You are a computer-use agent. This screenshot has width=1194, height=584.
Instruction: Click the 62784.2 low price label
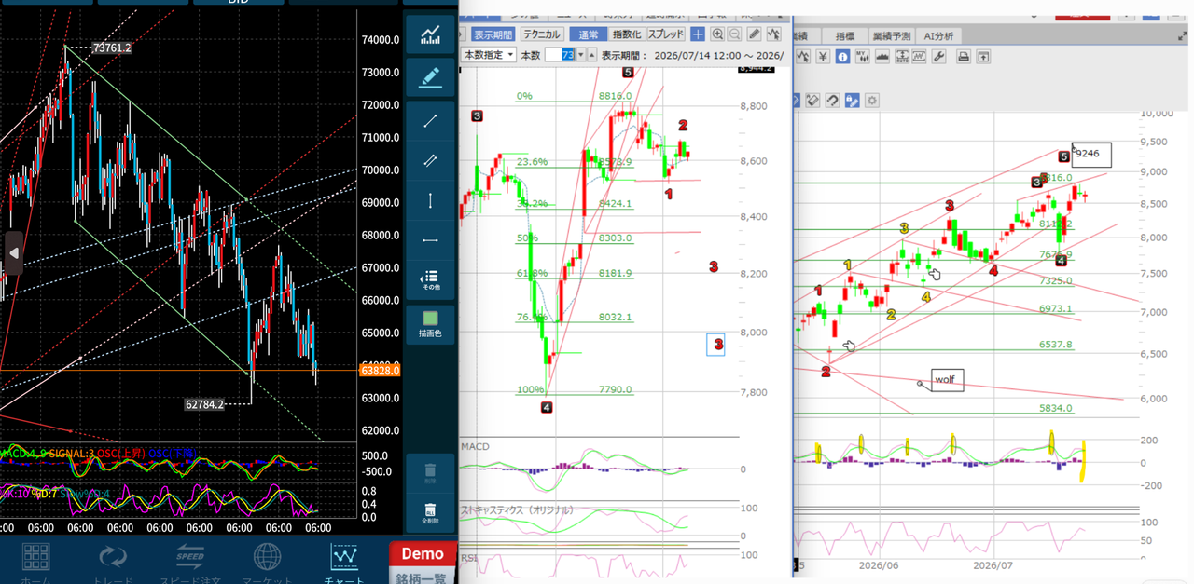[205, 405]
